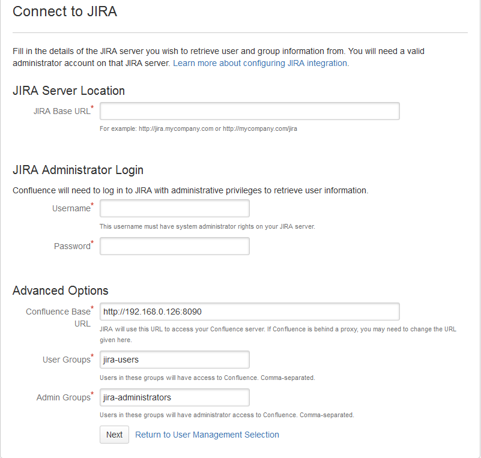
Task: Click the Admin Groups label
Action: (65, 397)
